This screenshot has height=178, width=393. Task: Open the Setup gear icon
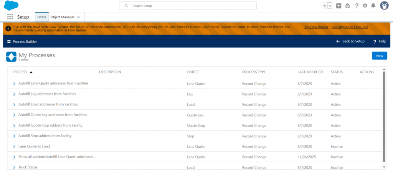point(365,6)
